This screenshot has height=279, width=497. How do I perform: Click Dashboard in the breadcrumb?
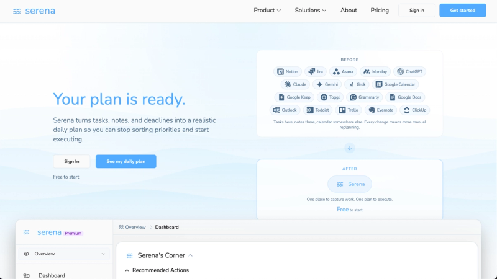(x=166, y=227)
